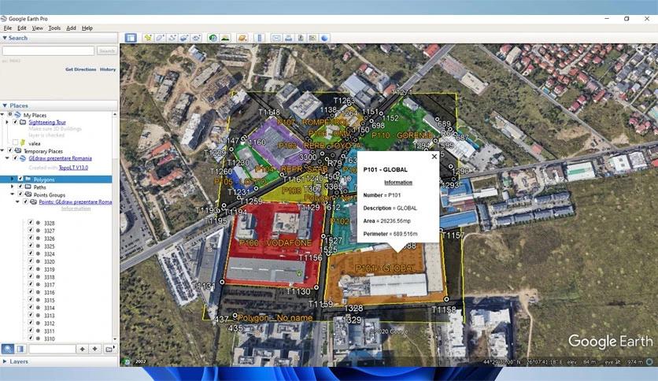This screenshot has height=381, width=658.
Task: Click the add folder icon in Places
Action: point(109,349)
